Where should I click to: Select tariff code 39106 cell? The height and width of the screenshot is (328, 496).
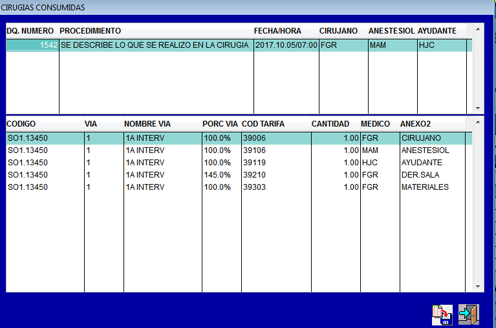(276, 150)
